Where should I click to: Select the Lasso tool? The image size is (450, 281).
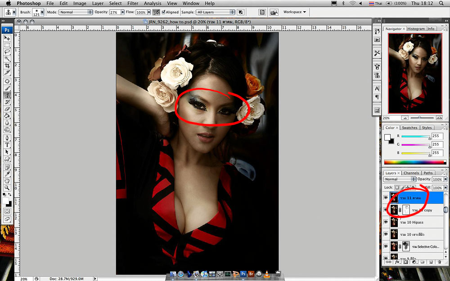(x=7, y=52)
